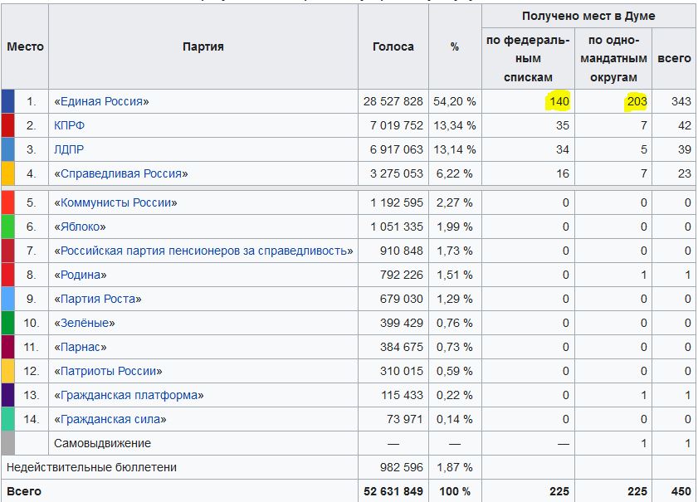This screenshot has width=698, height=502.
Task: Select the percentage 6,22 %
Action: coord(455,173)
